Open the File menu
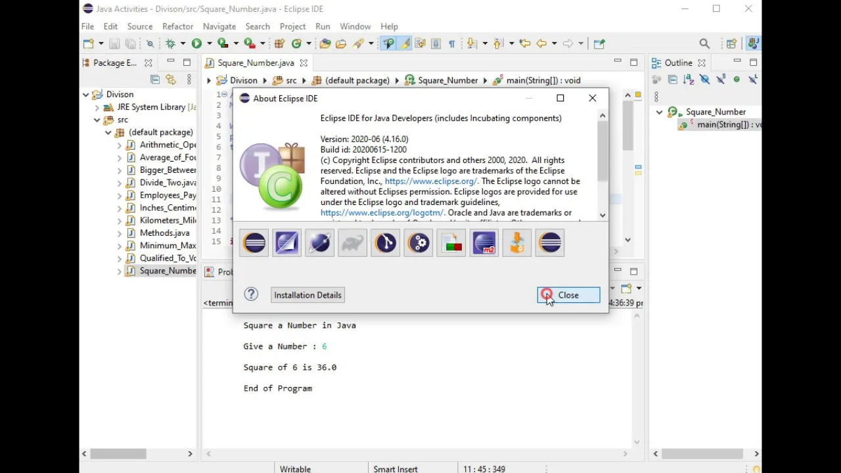 coord(87,26)
